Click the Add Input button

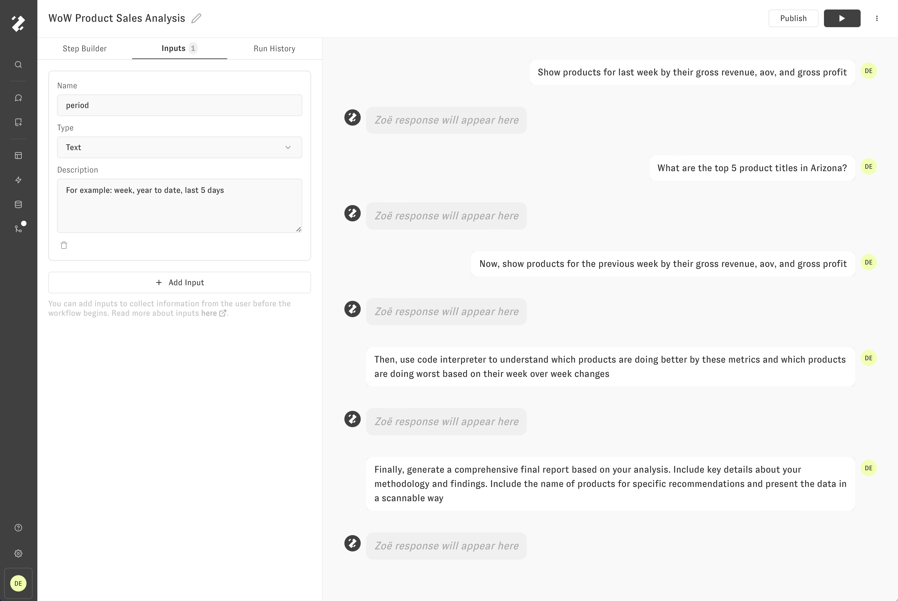point(179,283)
